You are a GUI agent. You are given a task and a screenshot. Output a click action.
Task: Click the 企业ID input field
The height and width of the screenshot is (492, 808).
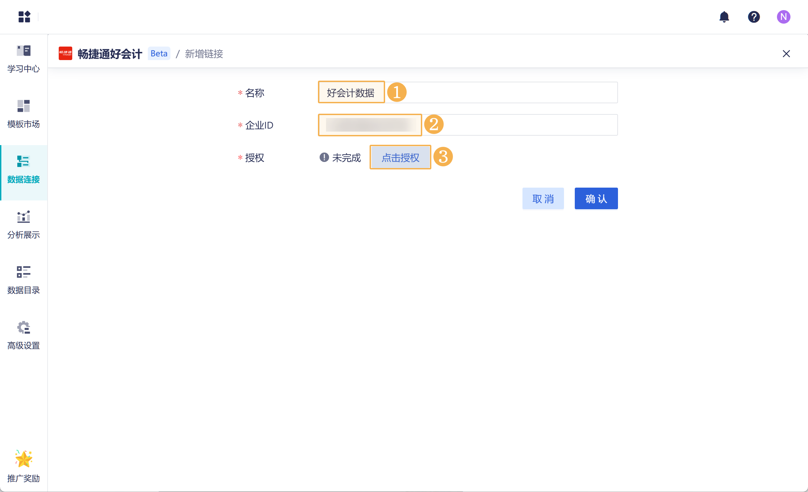(x=370, y=125)
